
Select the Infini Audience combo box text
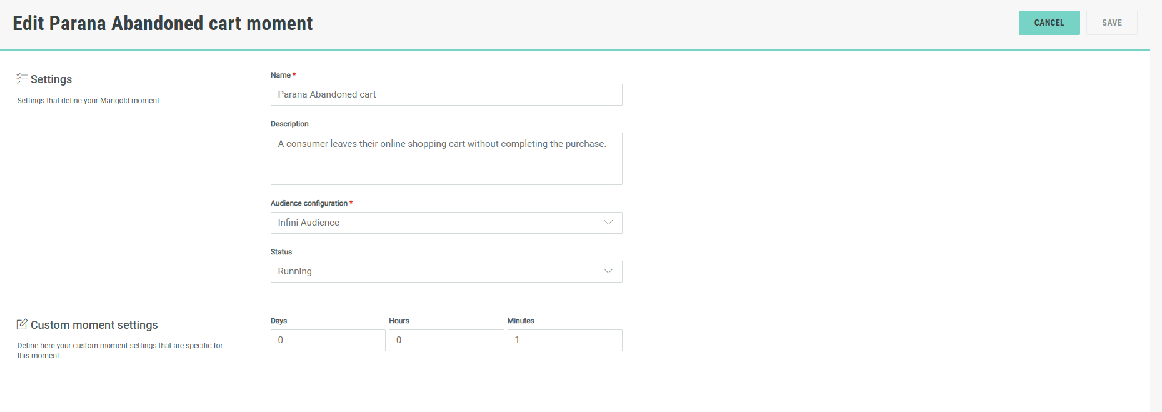point(309,223)
